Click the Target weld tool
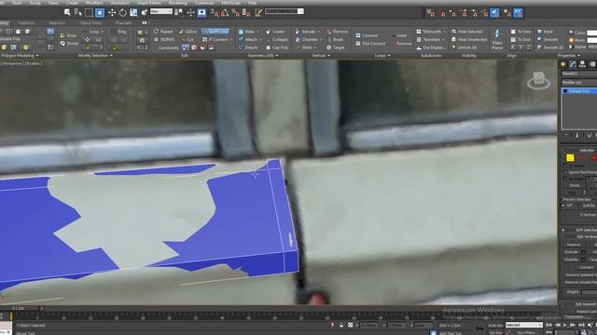 point(336,47)
